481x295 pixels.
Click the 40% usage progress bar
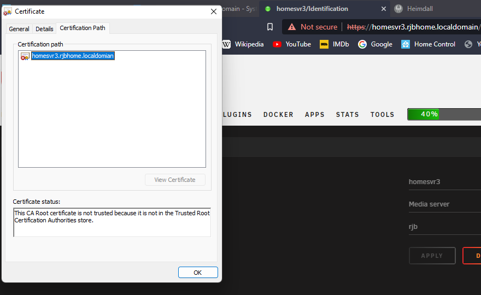444,114
